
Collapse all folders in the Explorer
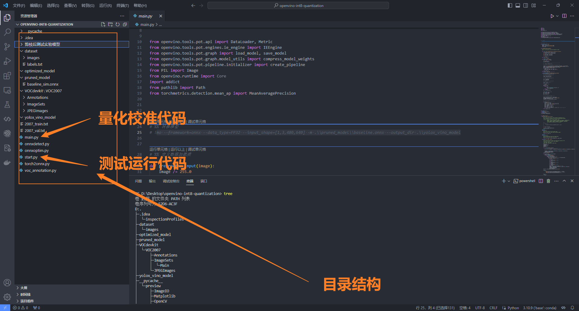click(x=125, y=24)
